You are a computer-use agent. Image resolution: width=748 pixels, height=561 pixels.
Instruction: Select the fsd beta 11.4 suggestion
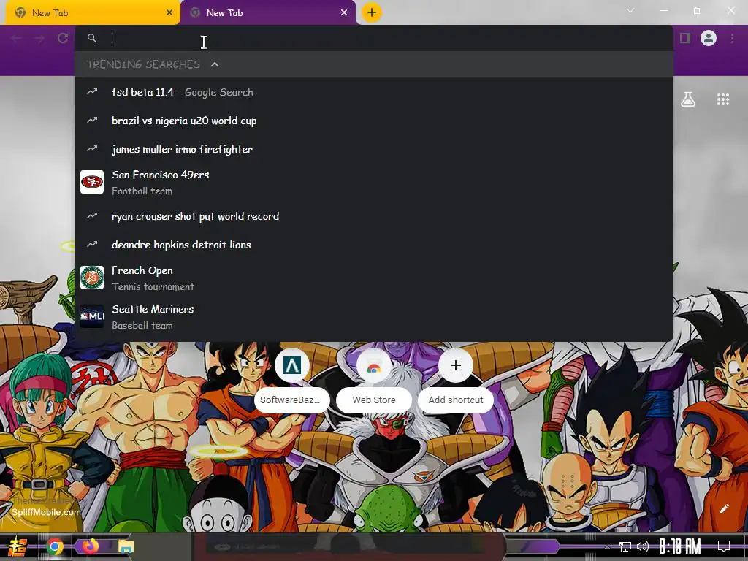coord(373,92)
